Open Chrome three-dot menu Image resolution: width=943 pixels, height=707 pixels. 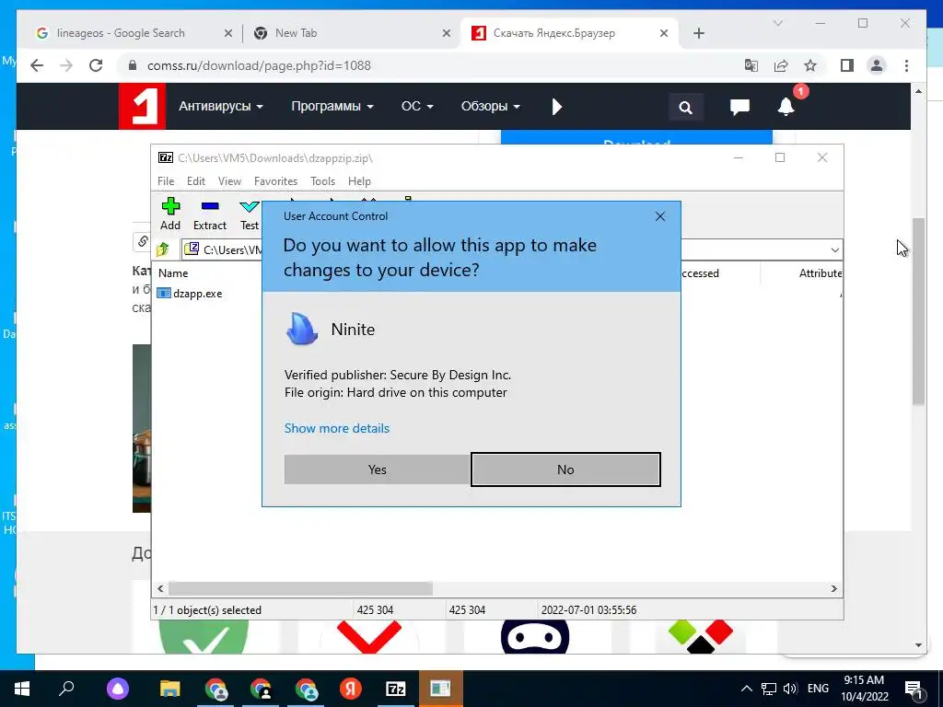tap(906, 65)
